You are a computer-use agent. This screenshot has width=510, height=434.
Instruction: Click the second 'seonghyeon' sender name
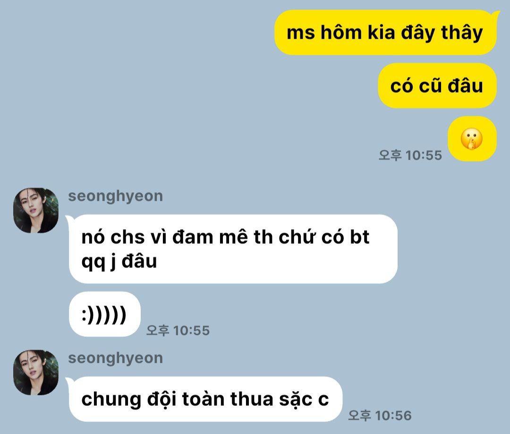click(116, 358)
